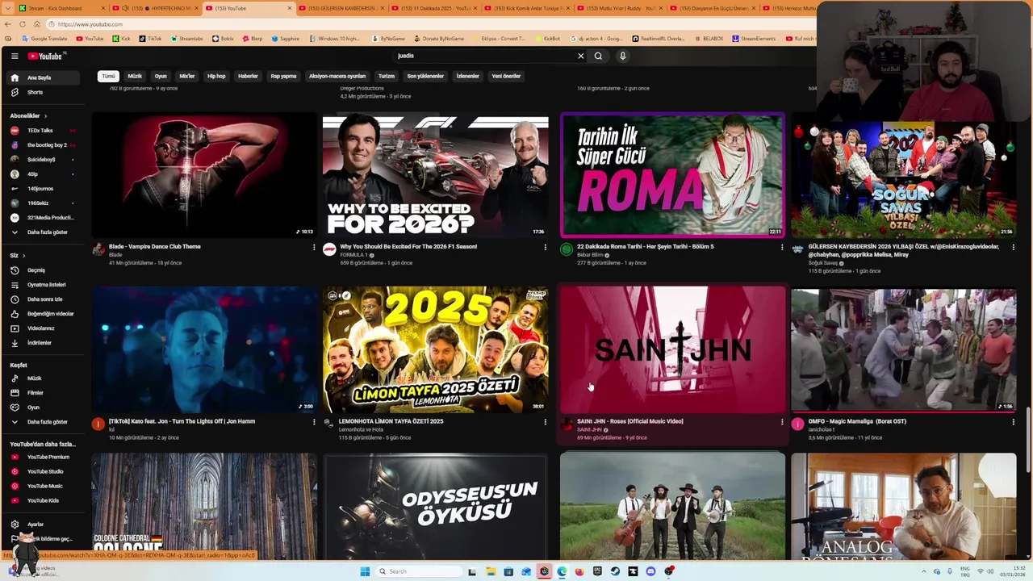Click the browser address bar URL

tap(90, 24)
